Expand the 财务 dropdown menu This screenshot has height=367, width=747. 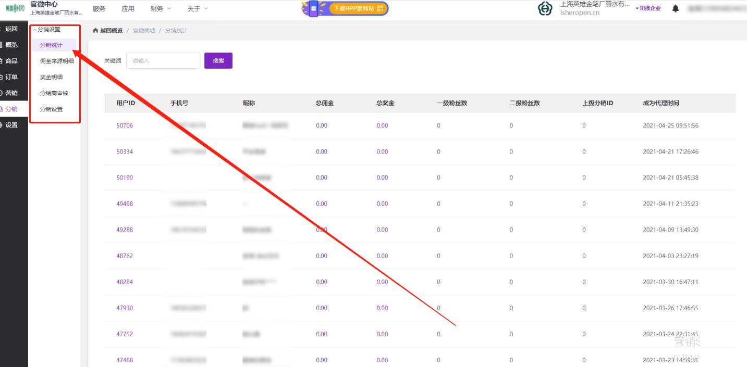[x=160, y=8]
